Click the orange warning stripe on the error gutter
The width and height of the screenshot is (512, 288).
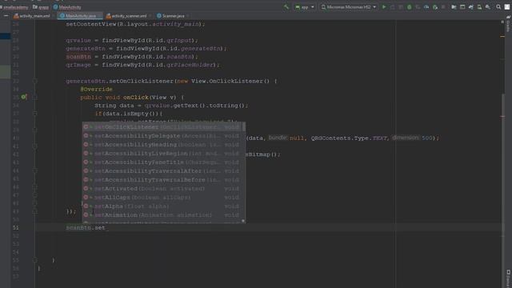tap(502, 37)
